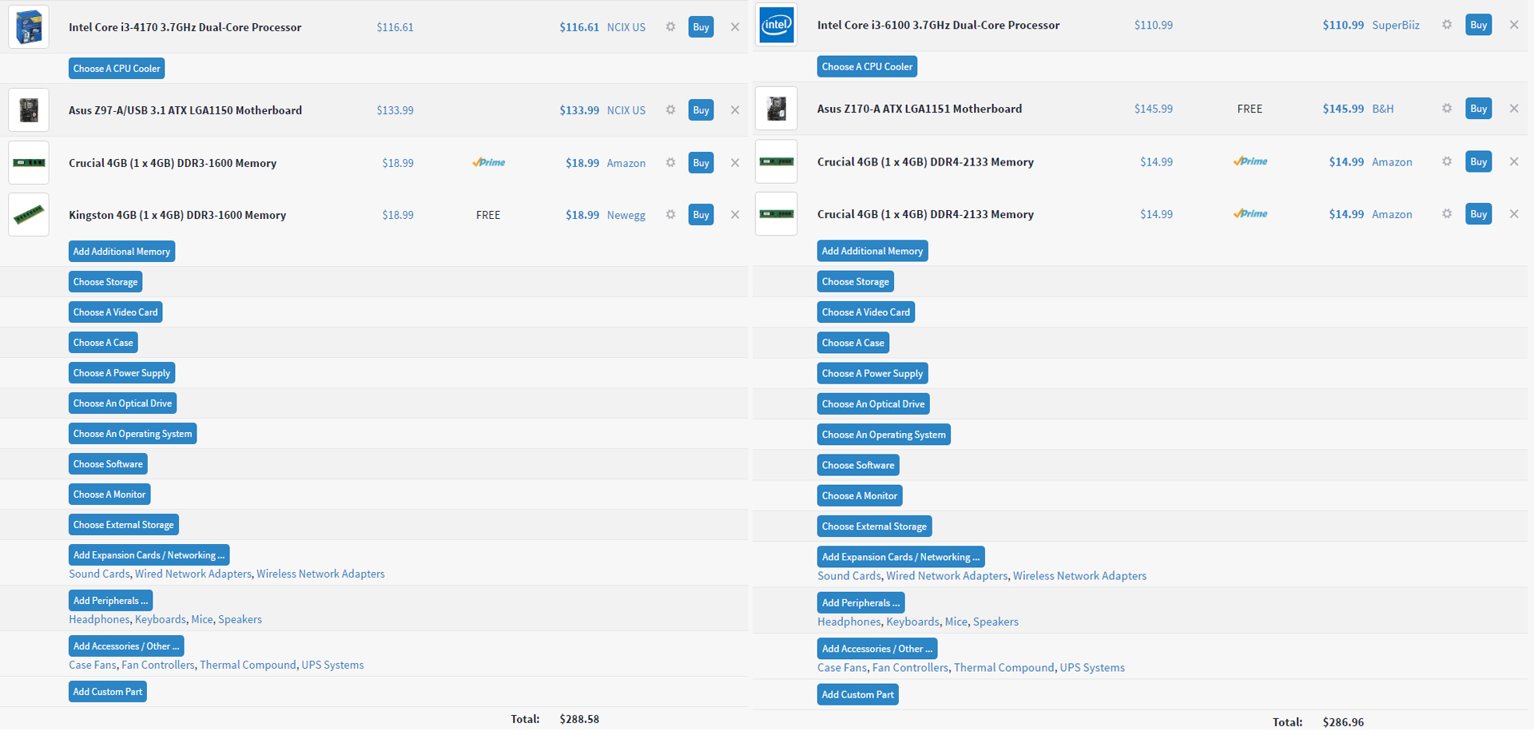Click Add Custom Part below i3-6100 build
Screen dimensions: 1534x731
coord(858,695)
